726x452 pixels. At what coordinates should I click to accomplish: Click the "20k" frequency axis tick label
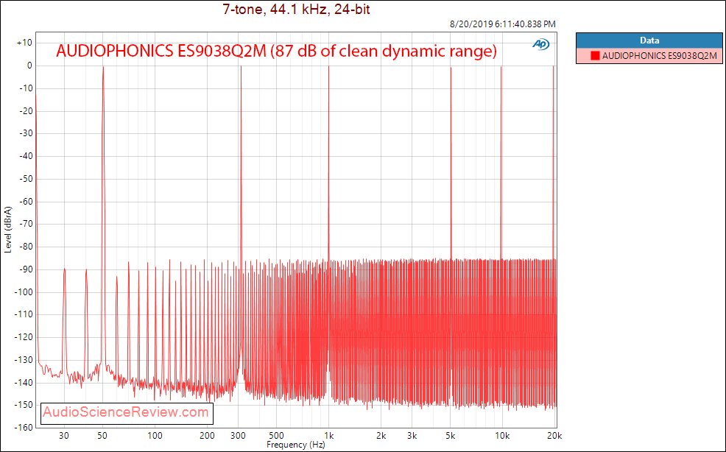(554, 436)
